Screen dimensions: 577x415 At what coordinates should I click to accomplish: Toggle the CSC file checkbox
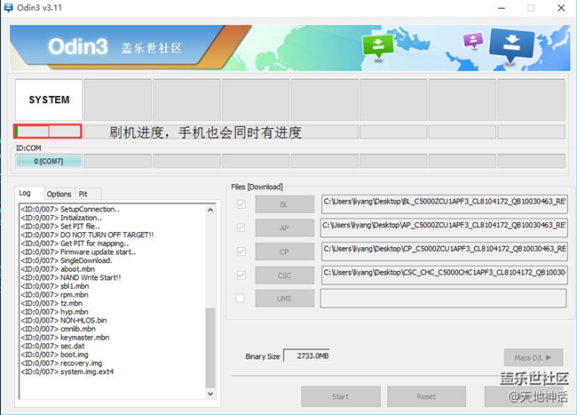[x=240, y=275]
